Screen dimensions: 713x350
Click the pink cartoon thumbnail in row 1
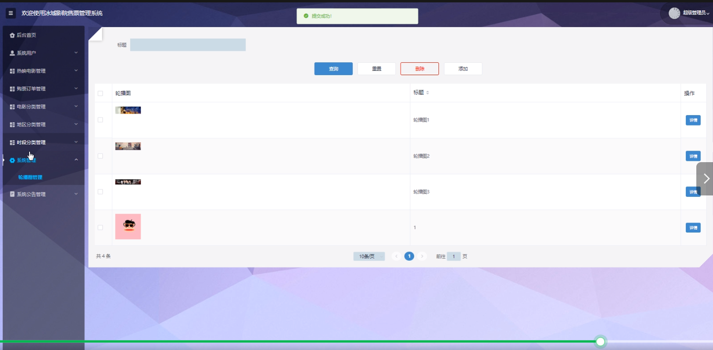tap(128, 226)
